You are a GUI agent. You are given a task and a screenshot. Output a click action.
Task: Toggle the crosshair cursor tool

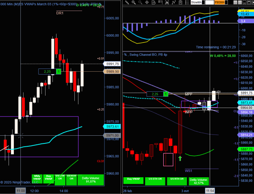[x=147, y=2]
